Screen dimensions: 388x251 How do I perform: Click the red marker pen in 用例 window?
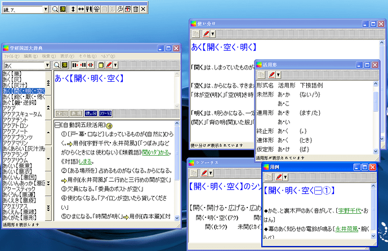[279, 177]
